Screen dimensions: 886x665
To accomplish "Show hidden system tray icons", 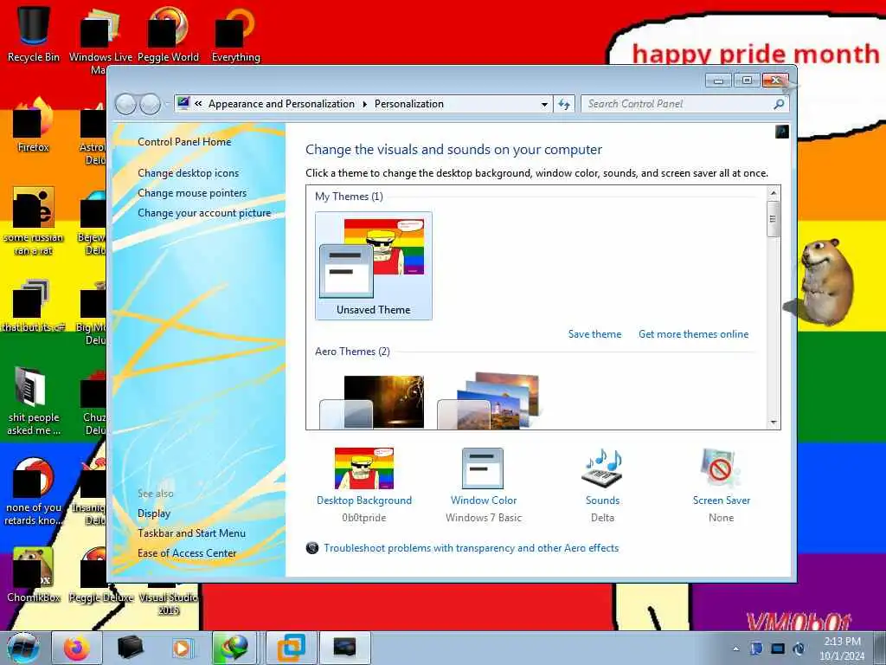I will pyautogui.click(x=735, y=649).
